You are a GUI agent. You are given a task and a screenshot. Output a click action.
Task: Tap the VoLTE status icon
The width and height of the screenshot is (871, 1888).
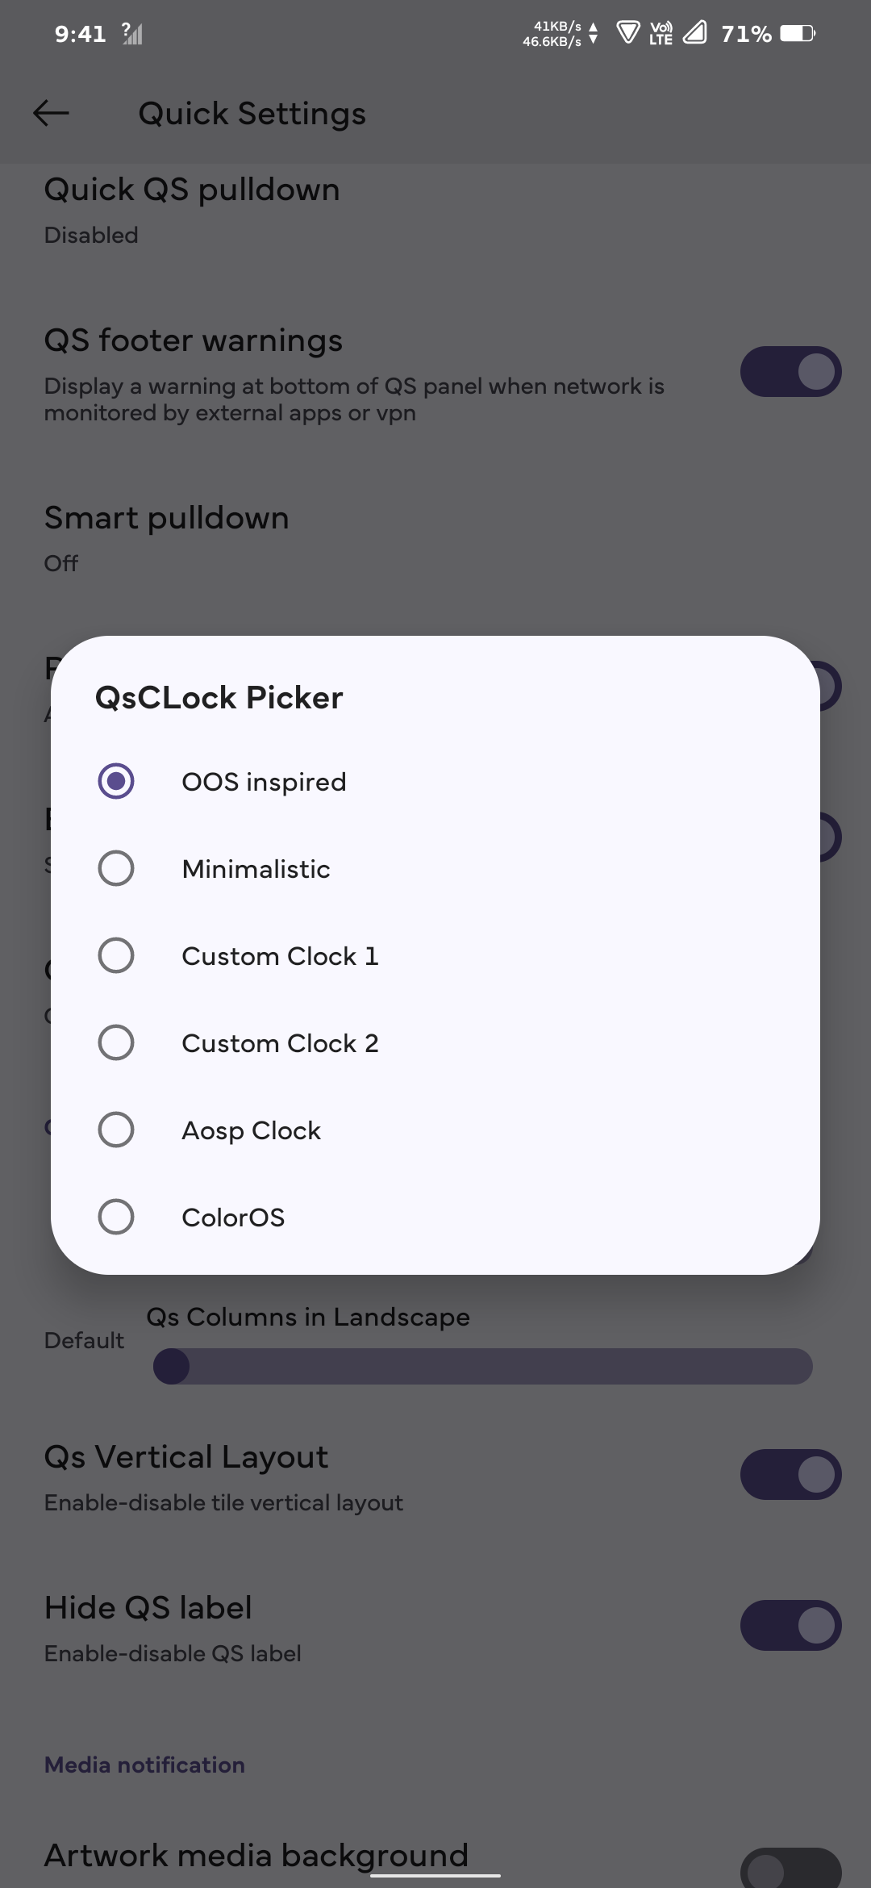[661, 34]
